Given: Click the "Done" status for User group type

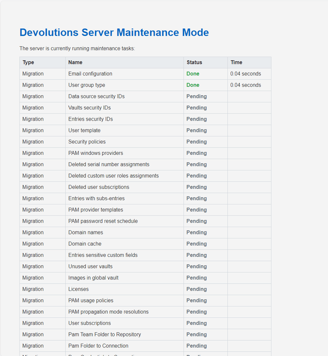Looking at the screenshot, I should click(x=193, y=85).
